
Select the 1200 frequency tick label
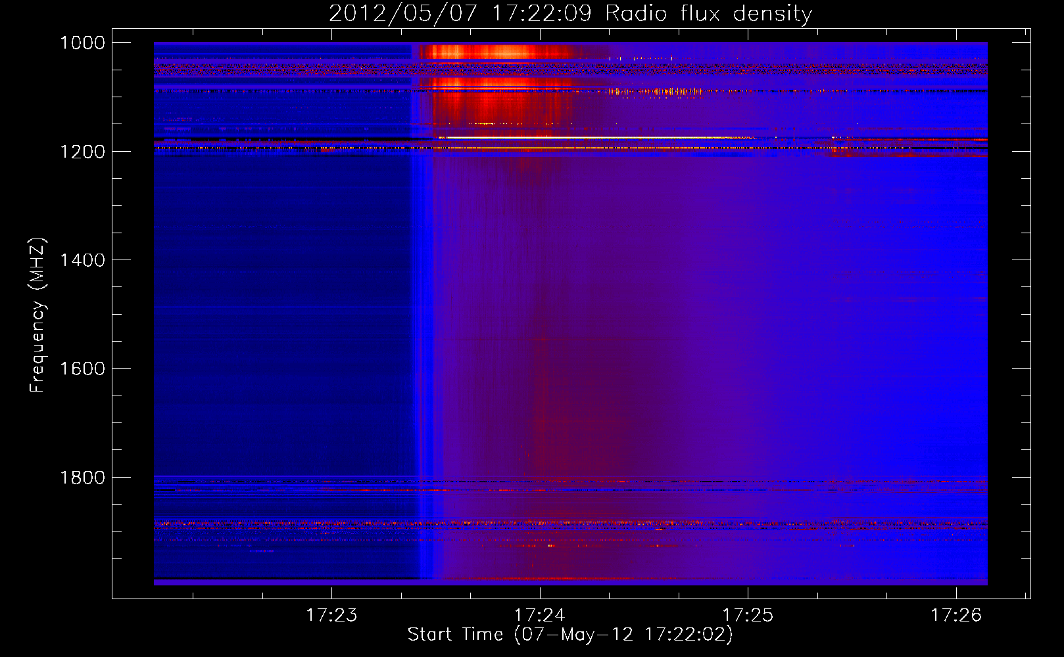tap(82, 152)
